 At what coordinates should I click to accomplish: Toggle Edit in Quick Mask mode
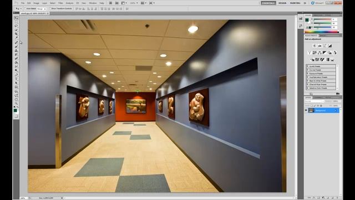tap(16, 116)
